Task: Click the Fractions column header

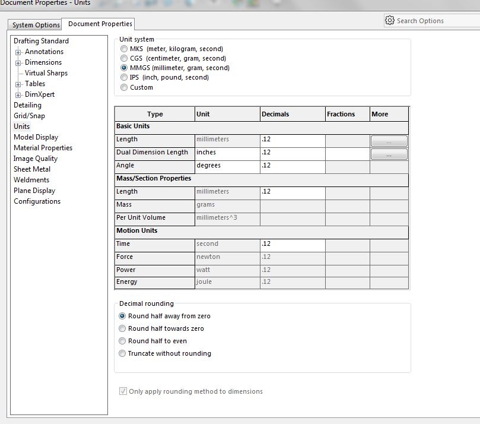Action: (348, 114)
